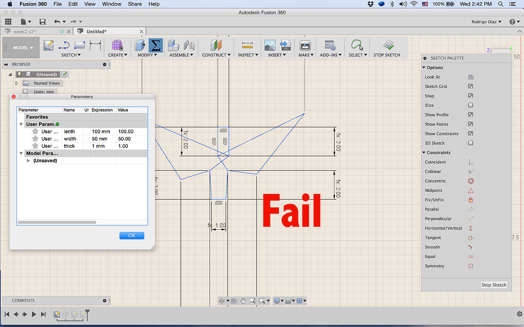Collapse the Model Parameters group
Viewport: 524px width, 327px height.
point(21,153)
